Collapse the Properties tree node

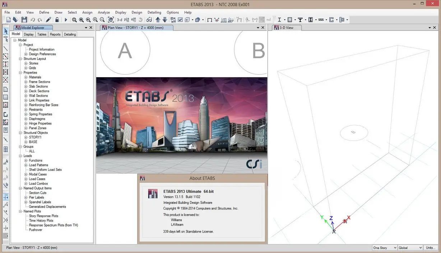20,72
